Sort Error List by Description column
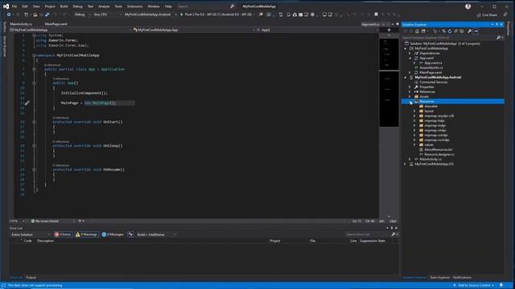Screen dimensions: 515x289 coord(45,241)
